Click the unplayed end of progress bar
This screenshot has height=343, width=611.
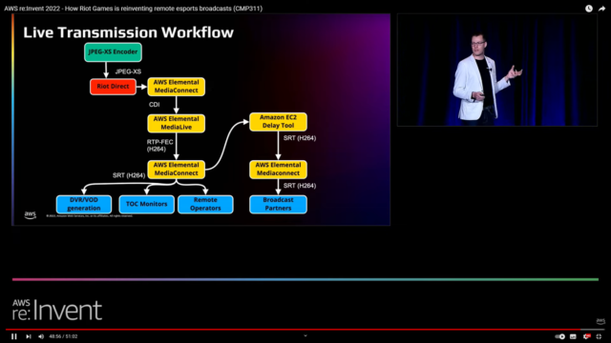pos(593,330)
